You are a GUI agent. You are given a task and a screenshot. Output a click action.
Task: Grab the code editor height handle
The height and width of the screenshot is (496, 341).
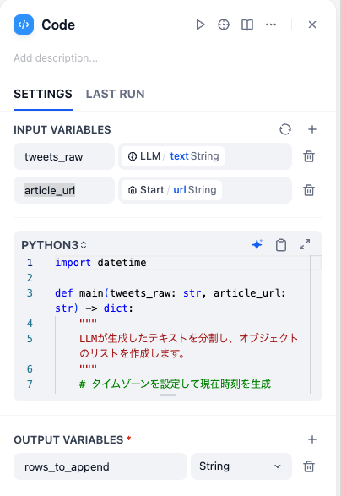click(168, 395)
